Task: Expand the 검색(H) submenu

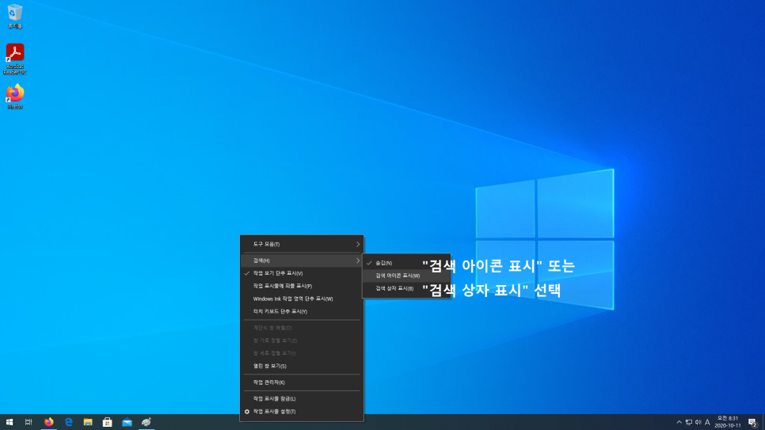Action: [302, 261]
